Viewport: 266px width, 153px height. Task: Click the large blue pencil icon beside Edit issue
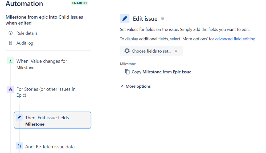[125, 18]
